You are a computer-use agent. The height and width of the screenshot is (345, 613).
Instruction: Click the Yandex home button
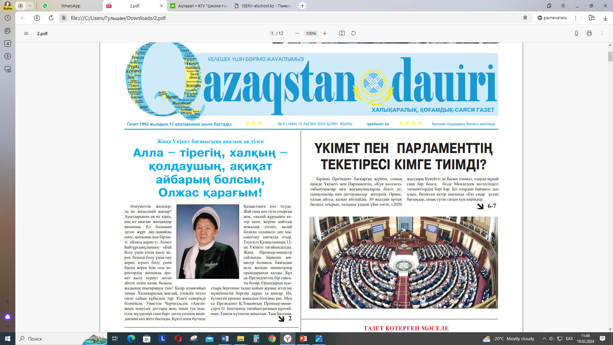click(37, 18)
